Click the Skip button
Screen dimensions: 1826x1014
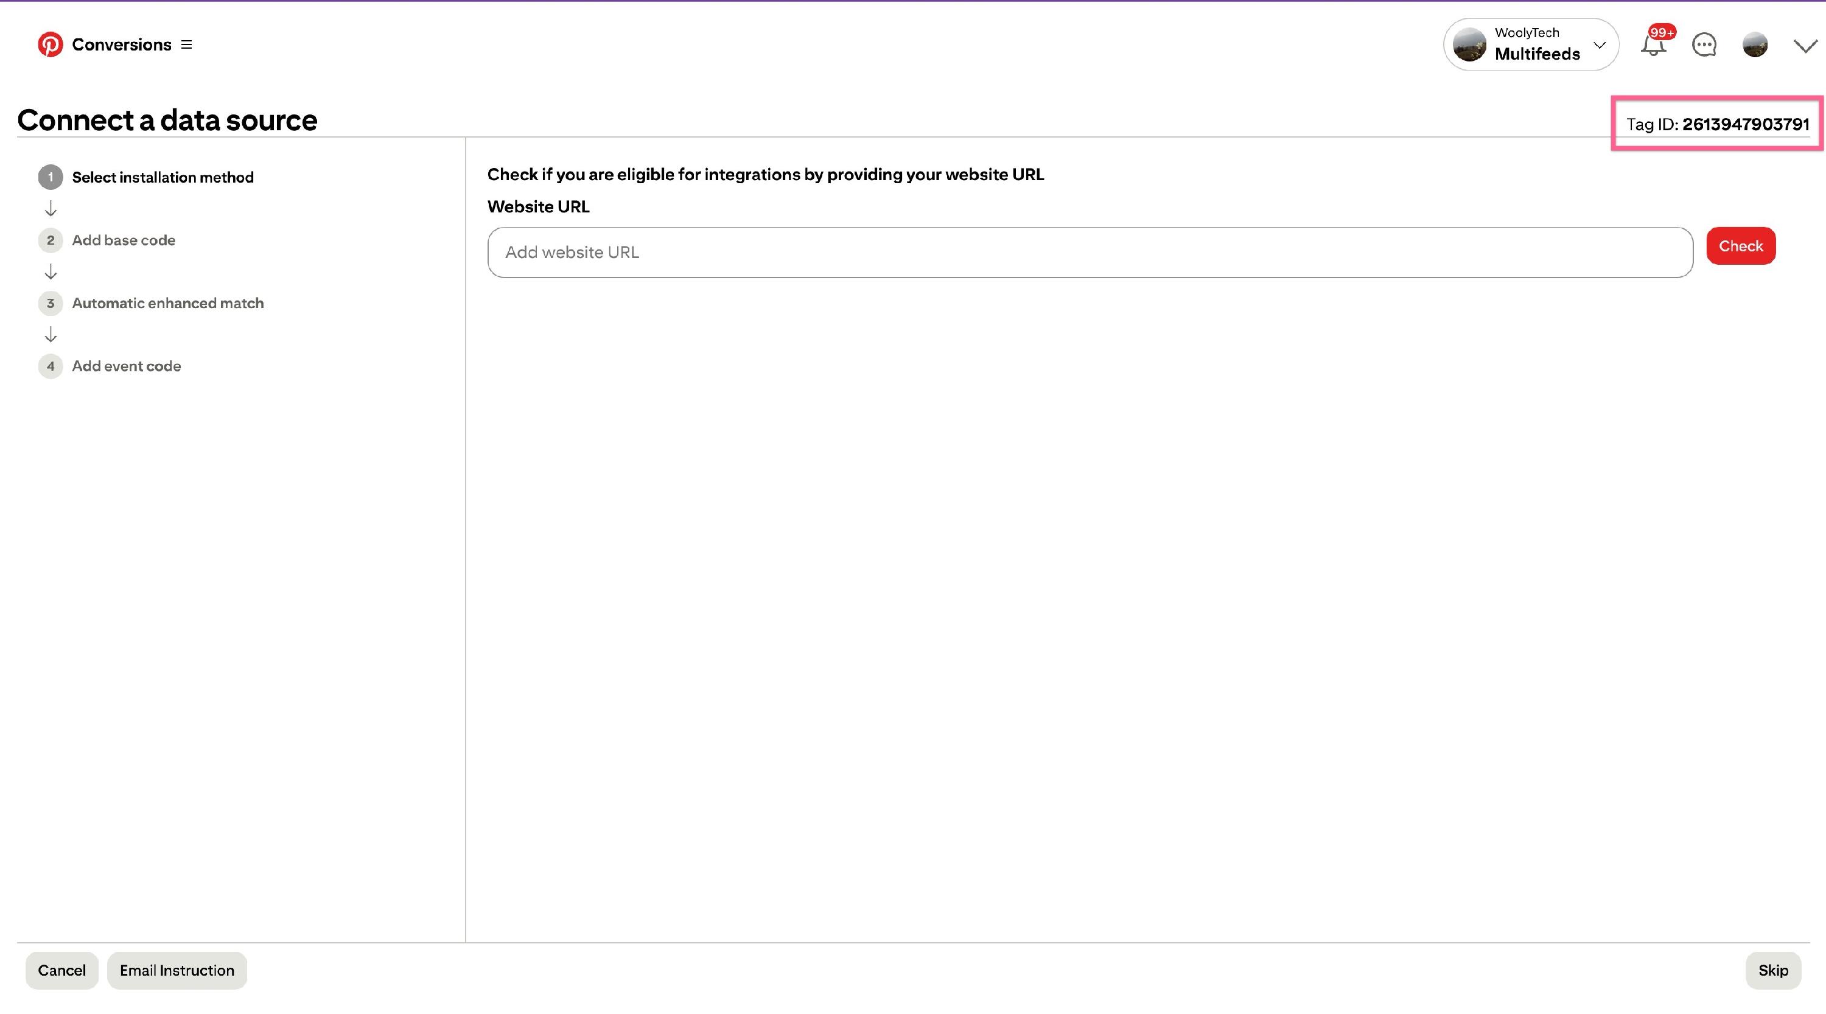point(1774,970)
